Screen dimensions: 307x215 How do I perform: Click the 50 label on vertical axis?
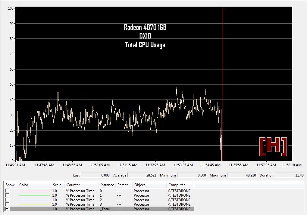click(x=11, y=84)
